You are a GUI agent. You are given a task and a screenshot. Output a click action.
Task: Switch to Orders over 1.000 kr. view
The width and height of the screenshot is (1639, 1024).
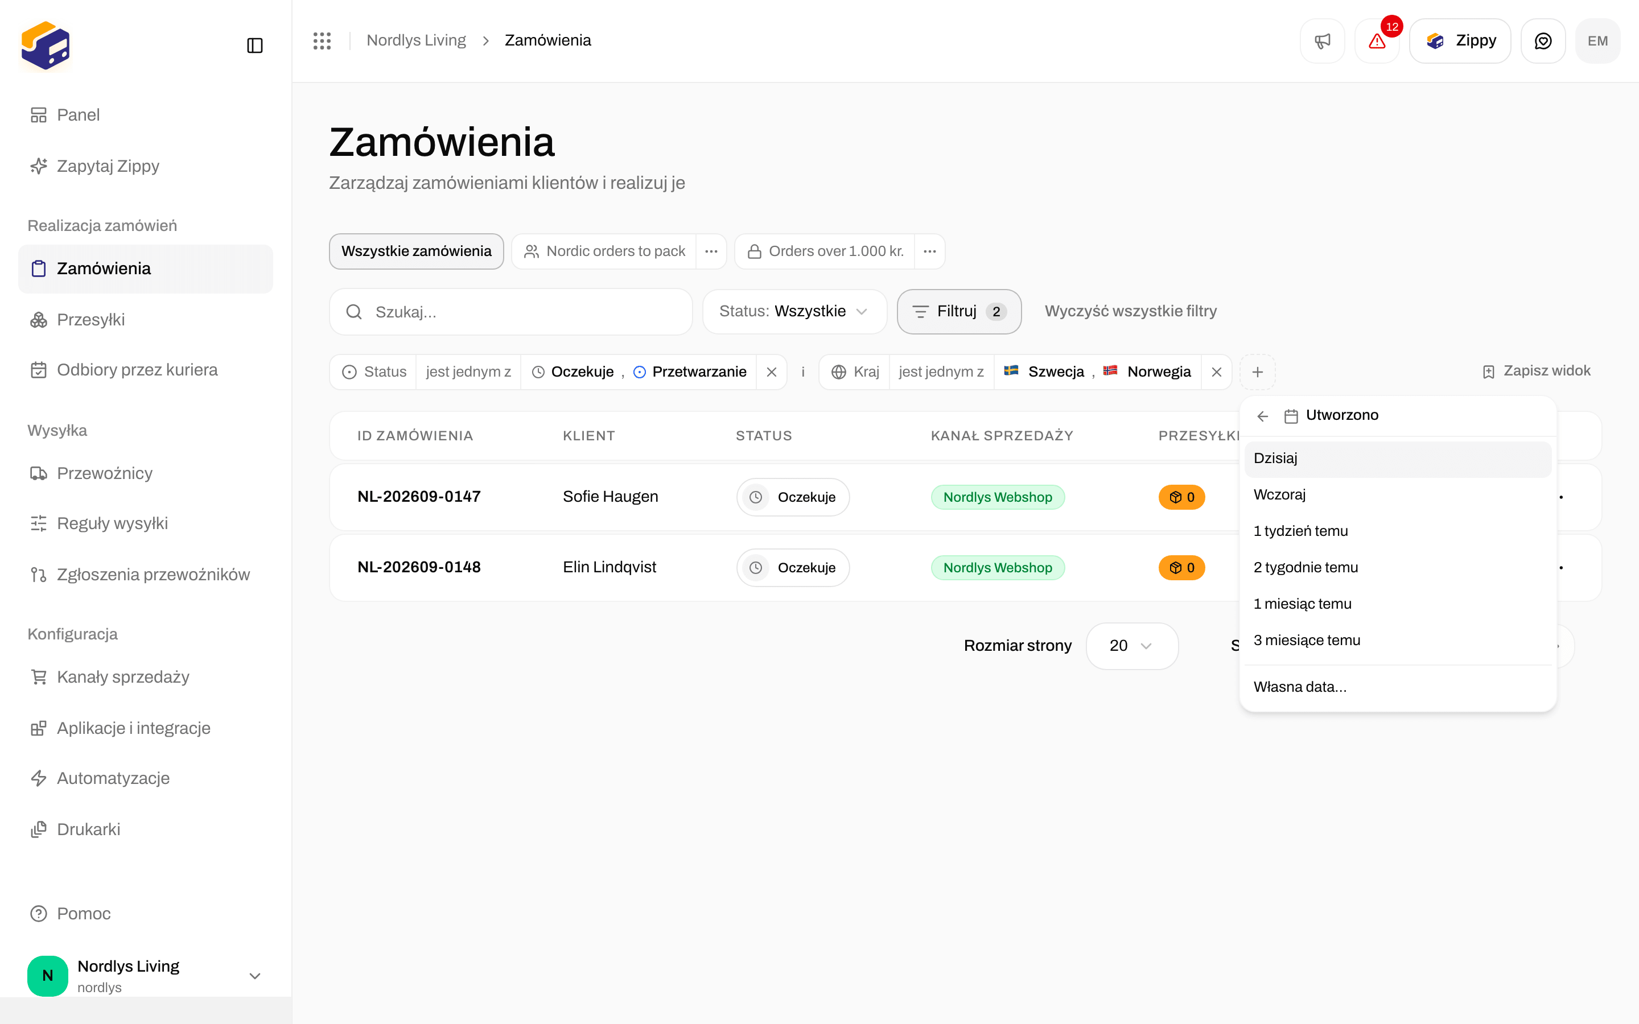(x=825, y=251)
